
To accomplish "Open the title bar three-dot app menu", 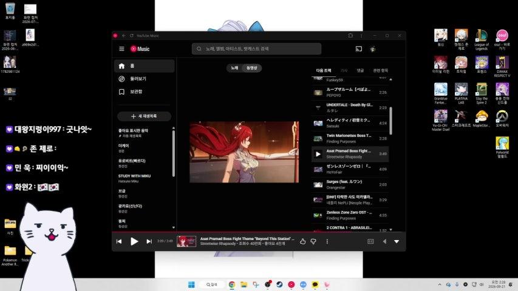I will 361,36.
